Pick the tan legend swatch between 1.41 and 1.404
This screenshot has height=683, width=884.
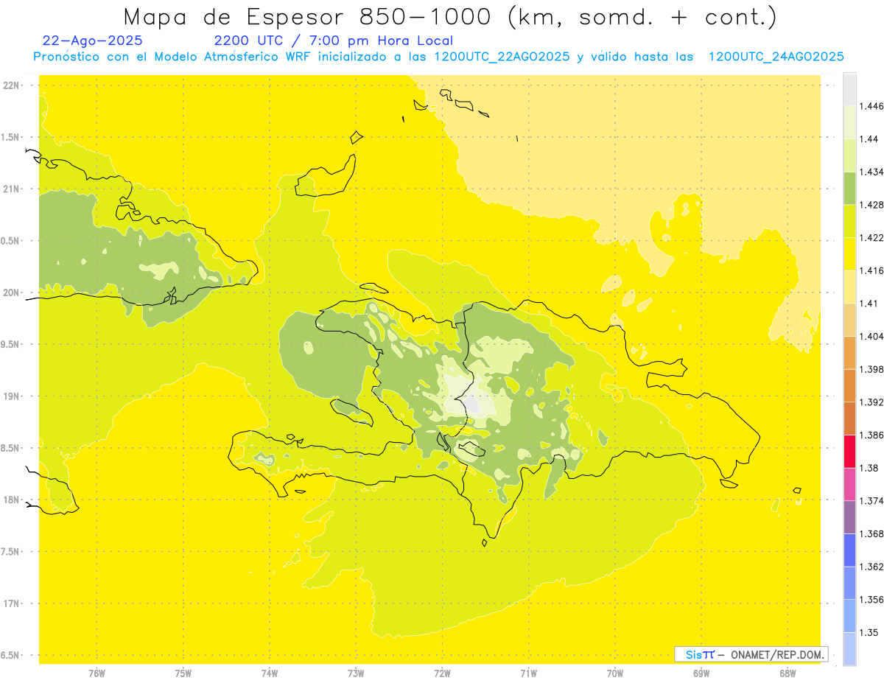tap(849, 320)
